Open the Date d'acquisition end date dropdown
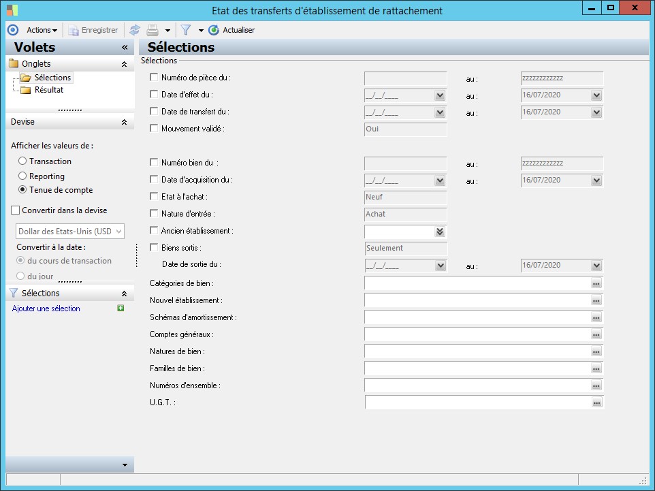This screenshot has height=491, width=655. pos(596,181)
